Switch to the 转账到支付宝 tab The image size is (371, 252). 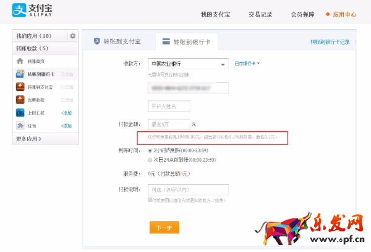coord(118,41)
